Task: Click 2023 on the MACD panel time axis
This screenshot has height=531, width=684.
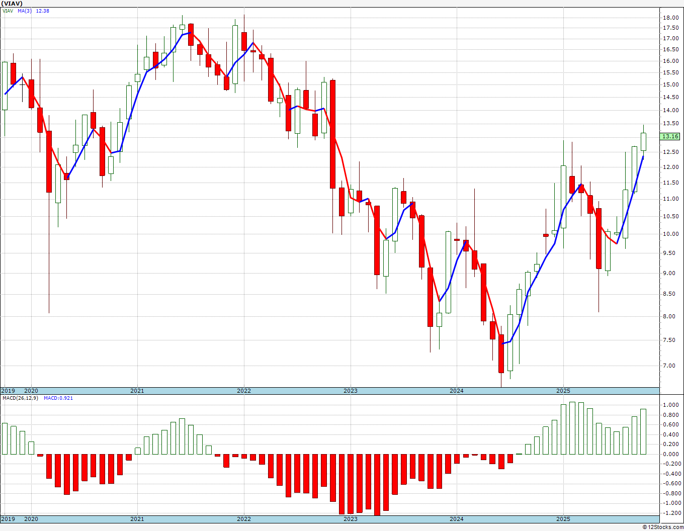Action: click(x=351, y=519)
